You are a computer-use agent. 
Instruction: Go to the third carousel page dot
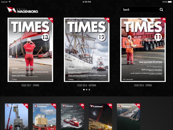pyautogui.click(x=89, y=90)
